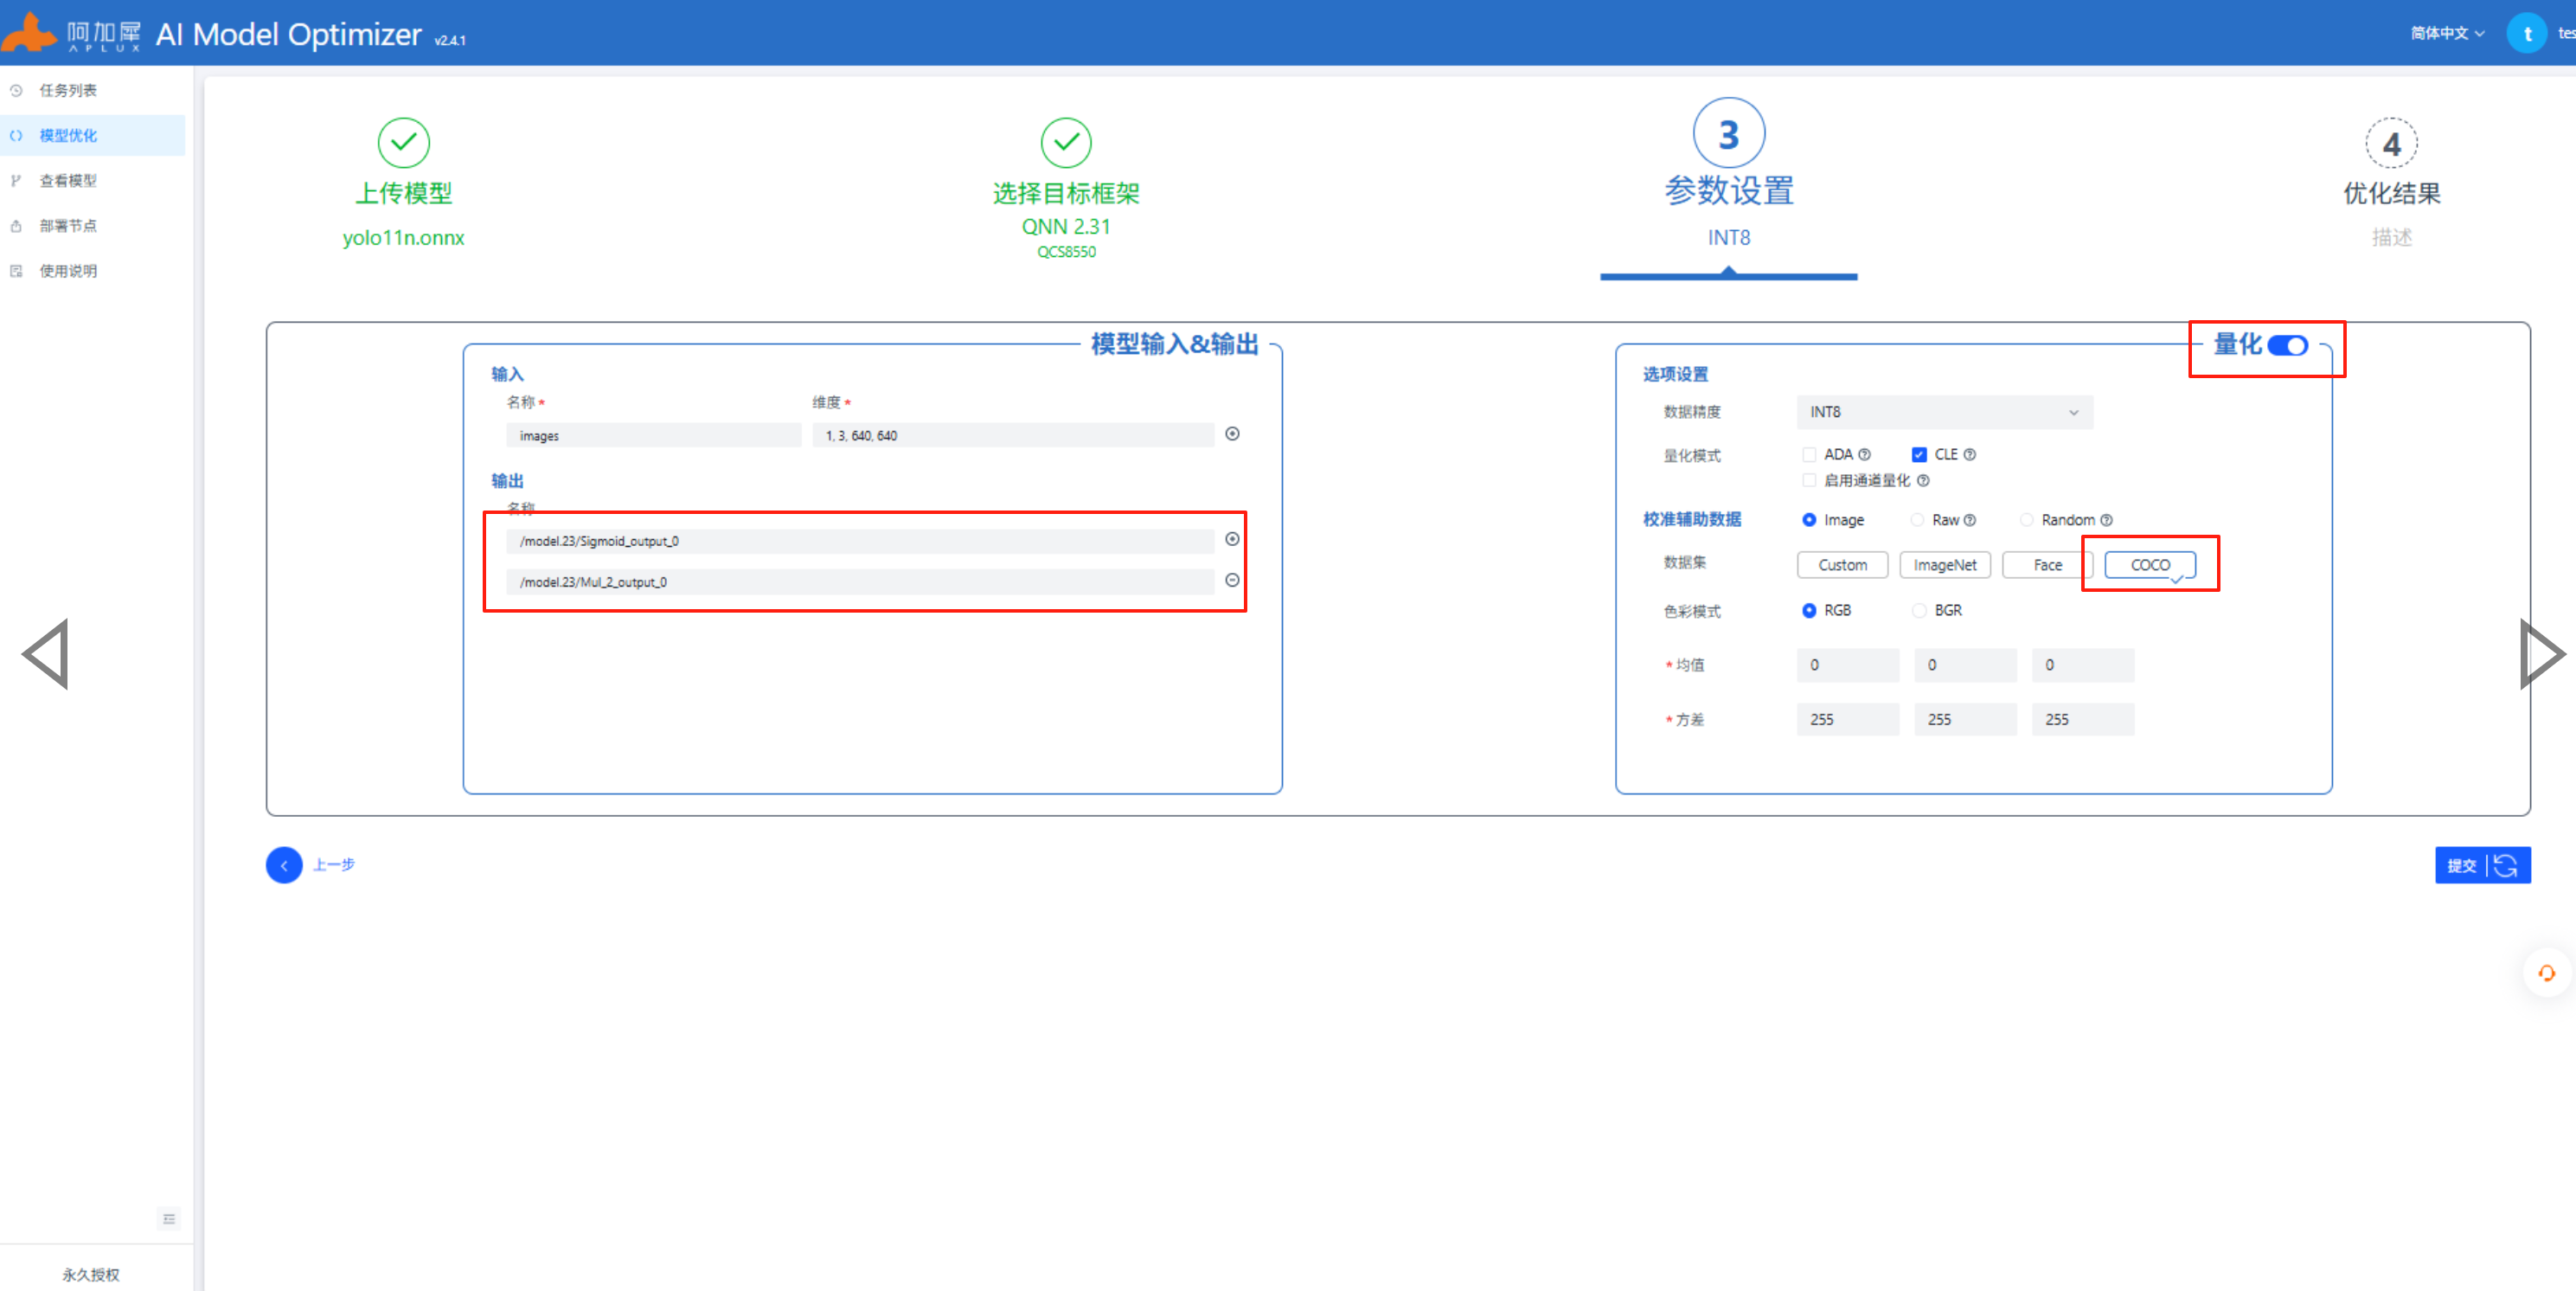Click the blue previous-step circle arrow
Screen dimensions: 2576x1291
tap(284, 865)
